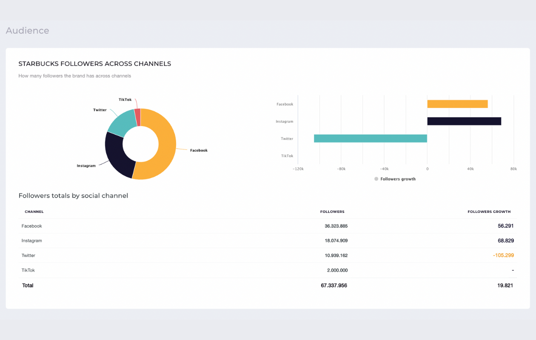Click the TikTok axis label on bar chart

coord(287,156)
